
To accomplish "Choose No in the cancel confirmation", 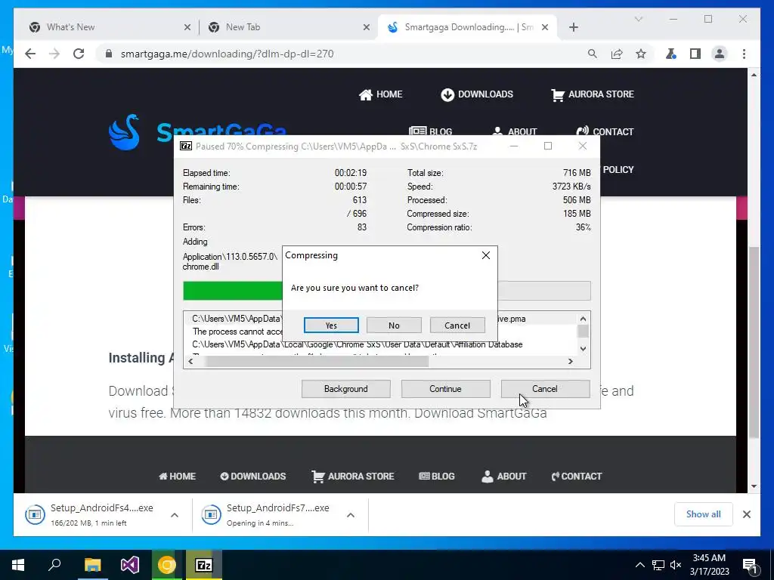I will click(x=394, y=325).
